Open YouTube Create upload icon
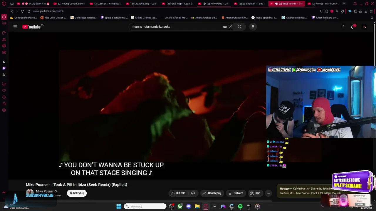Screen dimensions: 376x211 click(x=343, y=27)
